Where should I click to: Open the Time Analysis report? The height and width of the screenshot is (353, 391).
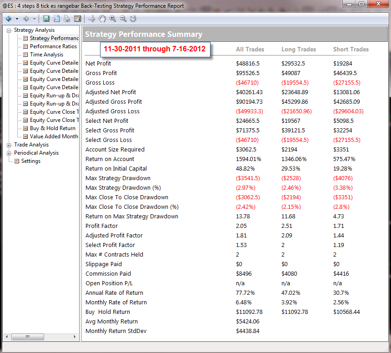[x=46, y=55]
